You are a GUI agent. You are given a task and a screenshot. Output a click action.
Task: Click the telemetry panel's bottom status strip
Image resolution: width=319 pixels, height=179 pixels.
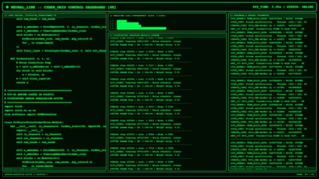(272, 169)
